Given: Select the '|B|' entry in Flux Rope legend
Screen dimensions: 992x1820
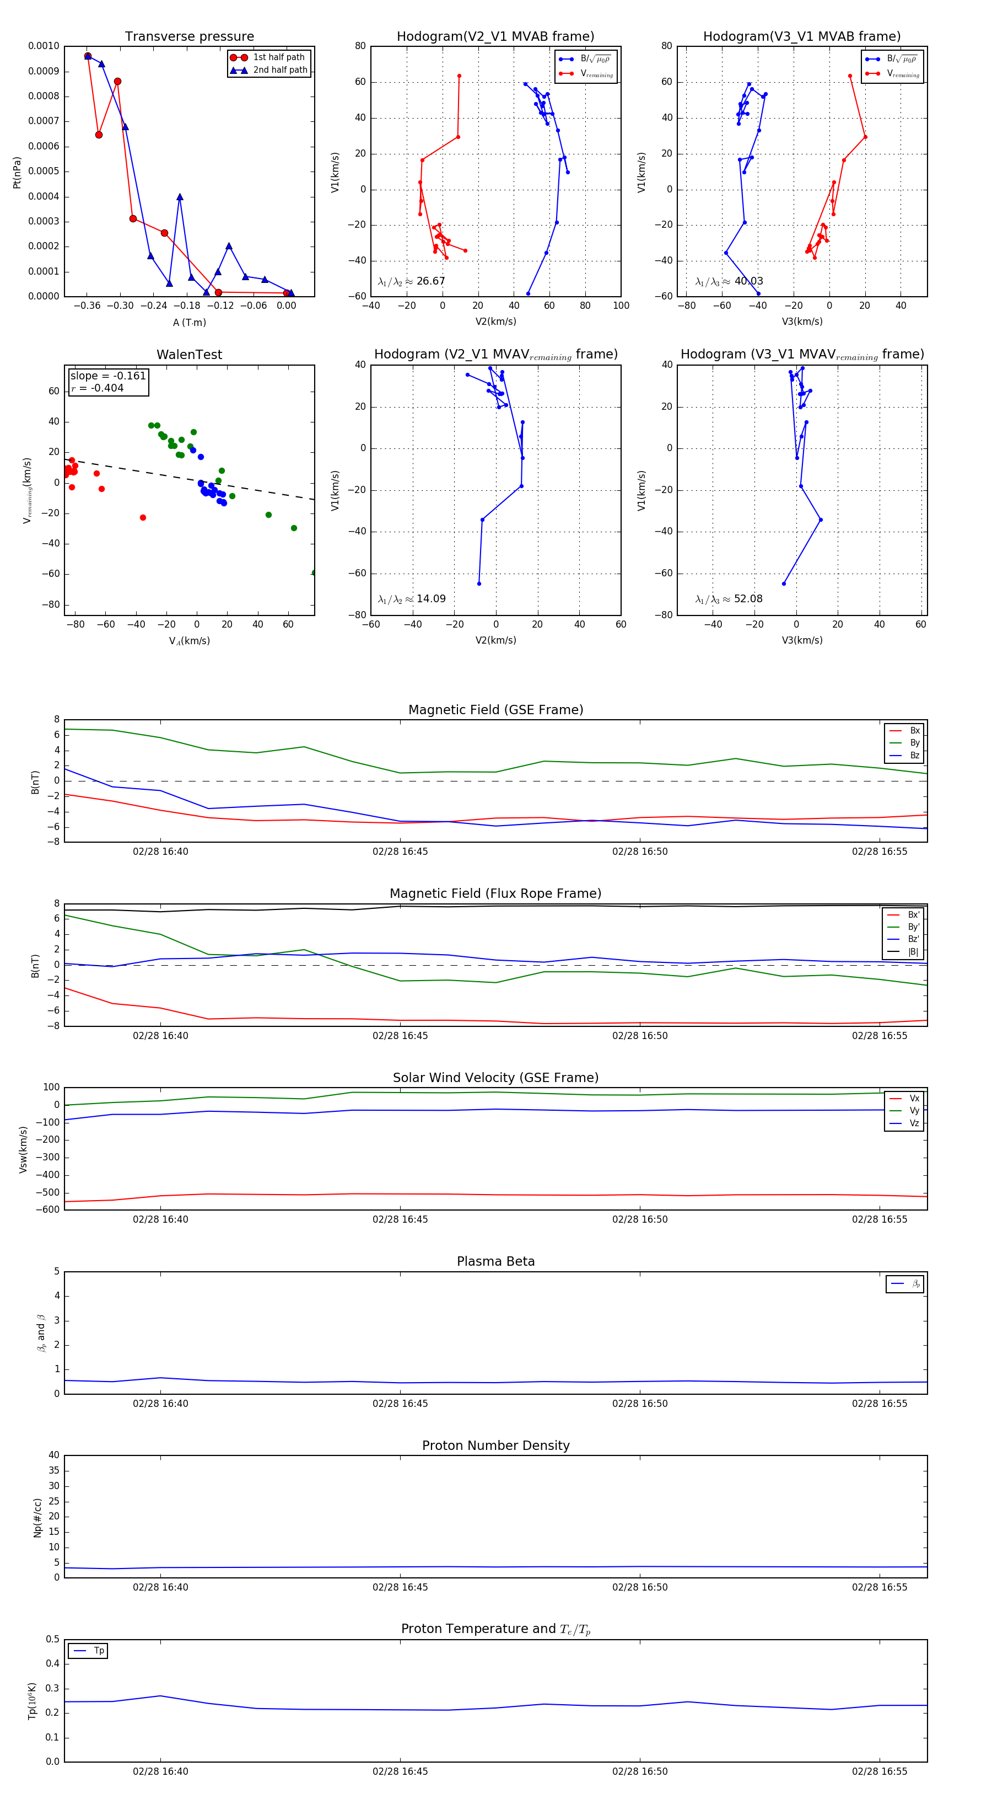Looking at the screenshot, I should pyautogui.click(x=904, y=952).
